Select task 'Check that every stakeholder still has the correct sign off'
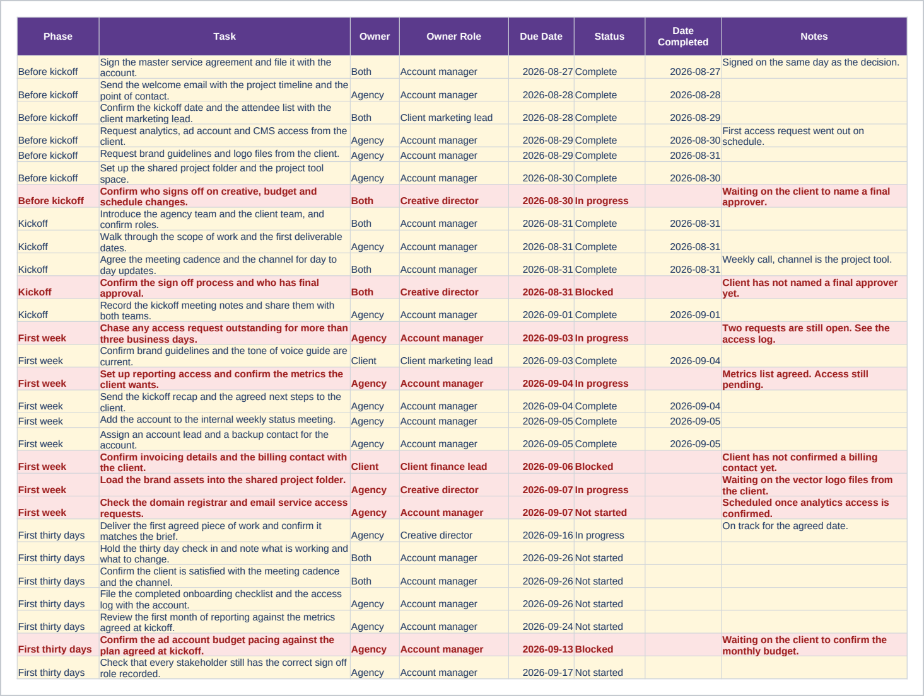The height and width of the screenshot is (696, 924). [223, 668]
